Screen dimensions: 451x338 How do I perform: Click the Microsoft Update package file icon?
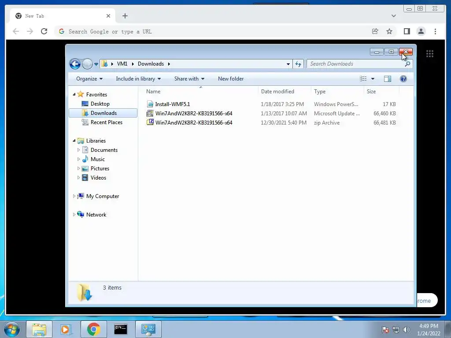pos(150,113)
